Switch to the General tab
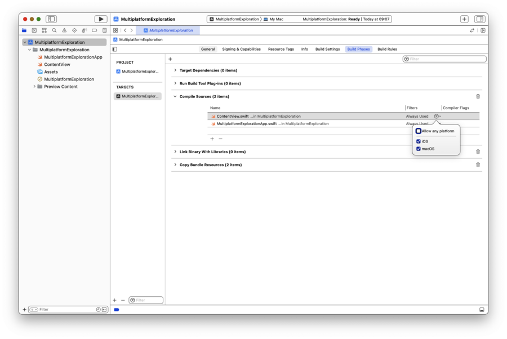The image size is (507, 339). pos(207,49)
